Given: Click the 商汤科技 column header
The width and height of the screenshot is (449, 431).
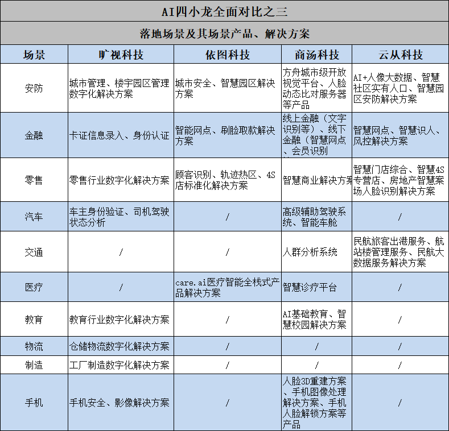Looking at the screenshot, I should pyautogui.click(x=317, y=55).
